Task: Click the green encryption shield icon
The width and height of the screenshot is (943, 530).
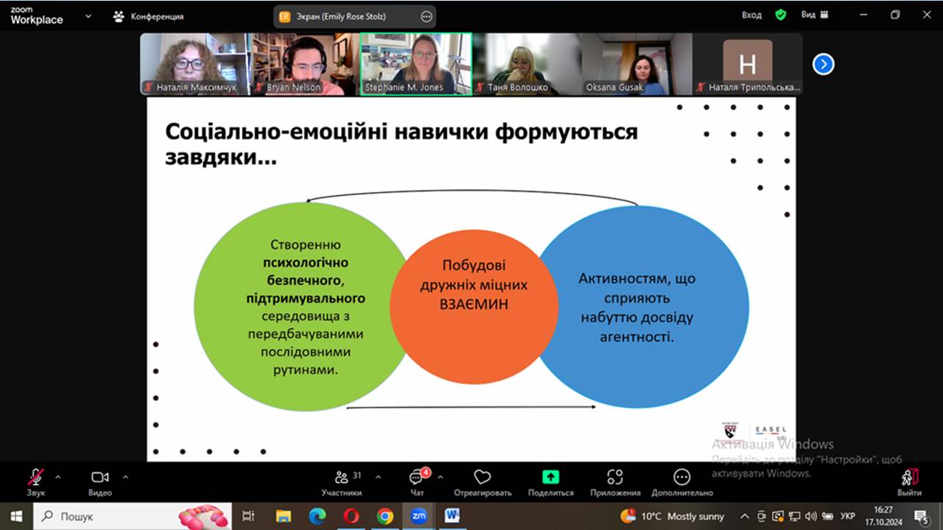Action: point(781,15)
